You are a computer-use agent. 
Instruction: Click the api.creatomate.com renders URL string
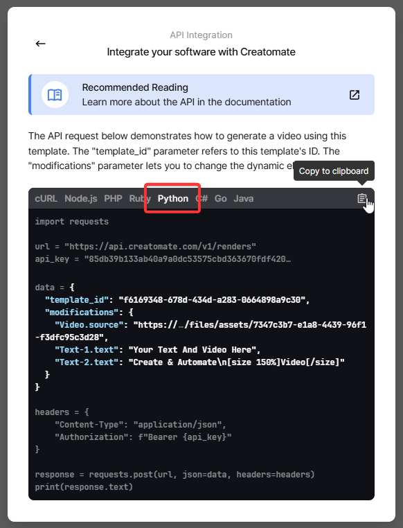160,247
